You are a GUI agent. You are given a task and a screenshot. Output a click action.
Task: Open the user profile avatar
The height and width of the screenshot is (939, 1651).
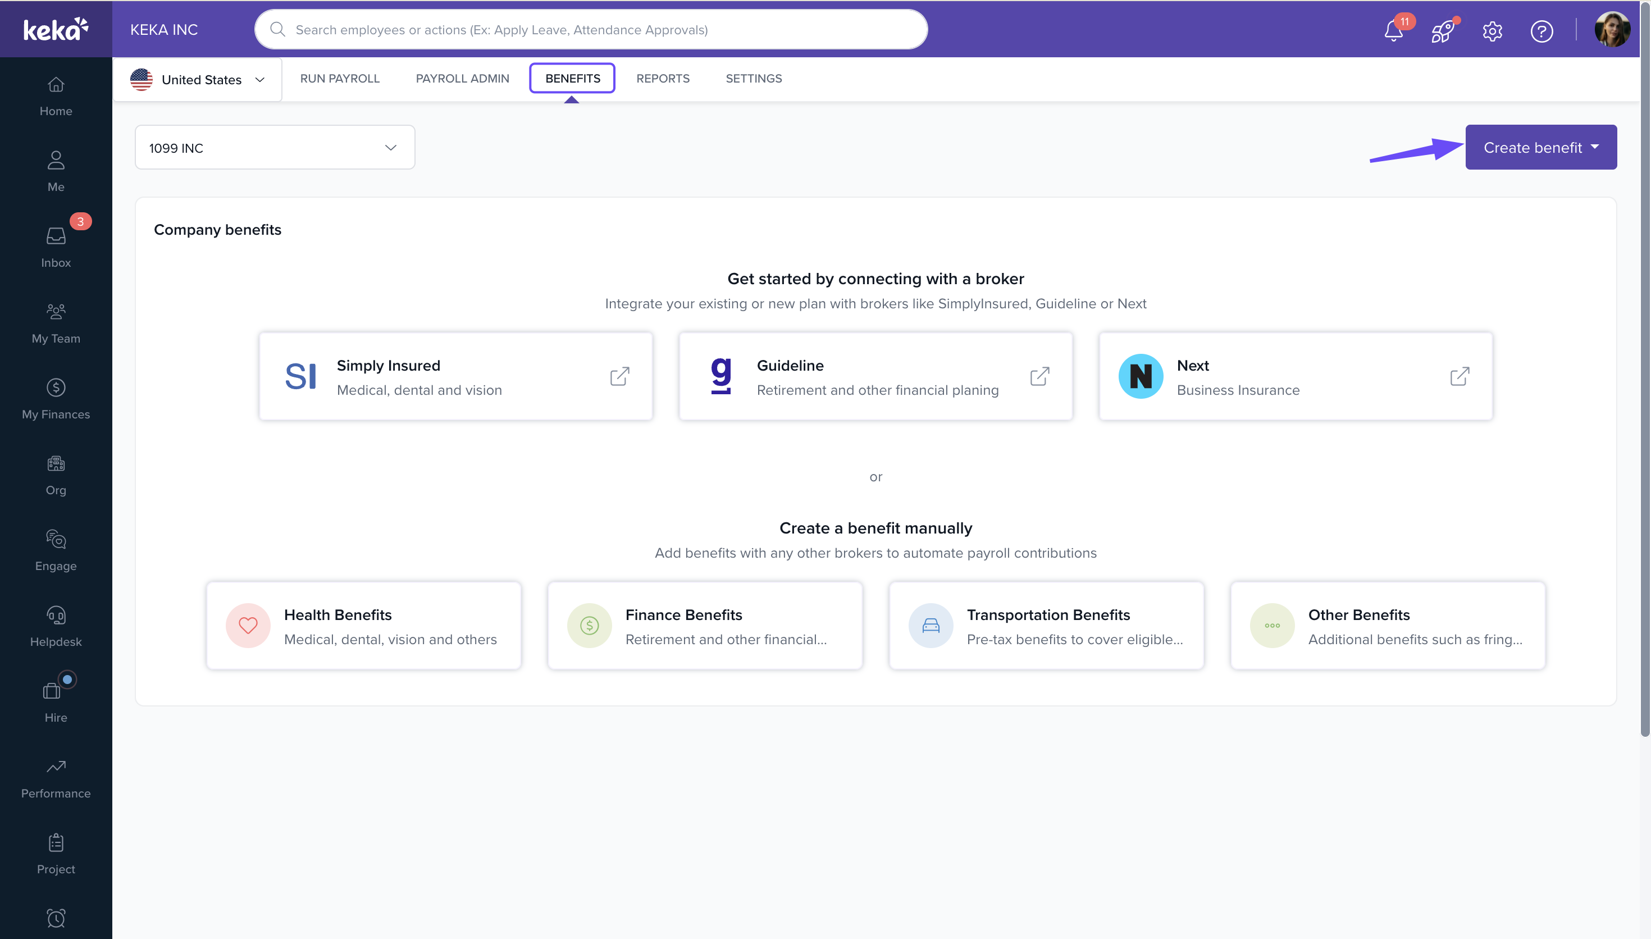pyautogui.click(x=1611, y=30)
